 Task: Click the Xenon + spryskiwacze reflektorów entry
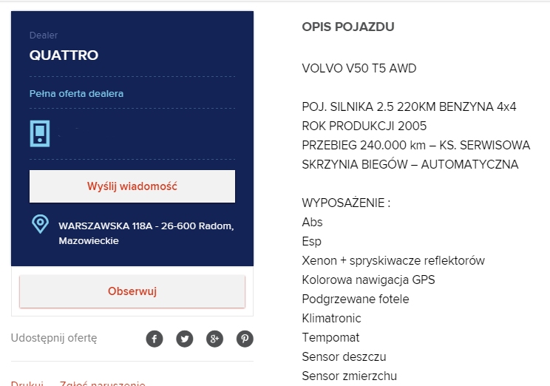pos(393,261)
